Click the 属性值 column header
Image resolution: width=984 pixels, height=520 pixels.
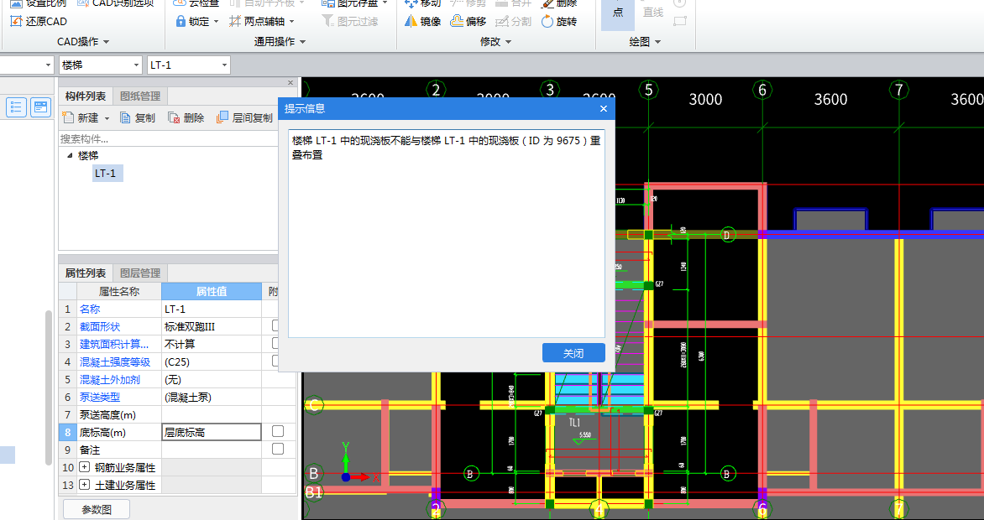point(212,291)
